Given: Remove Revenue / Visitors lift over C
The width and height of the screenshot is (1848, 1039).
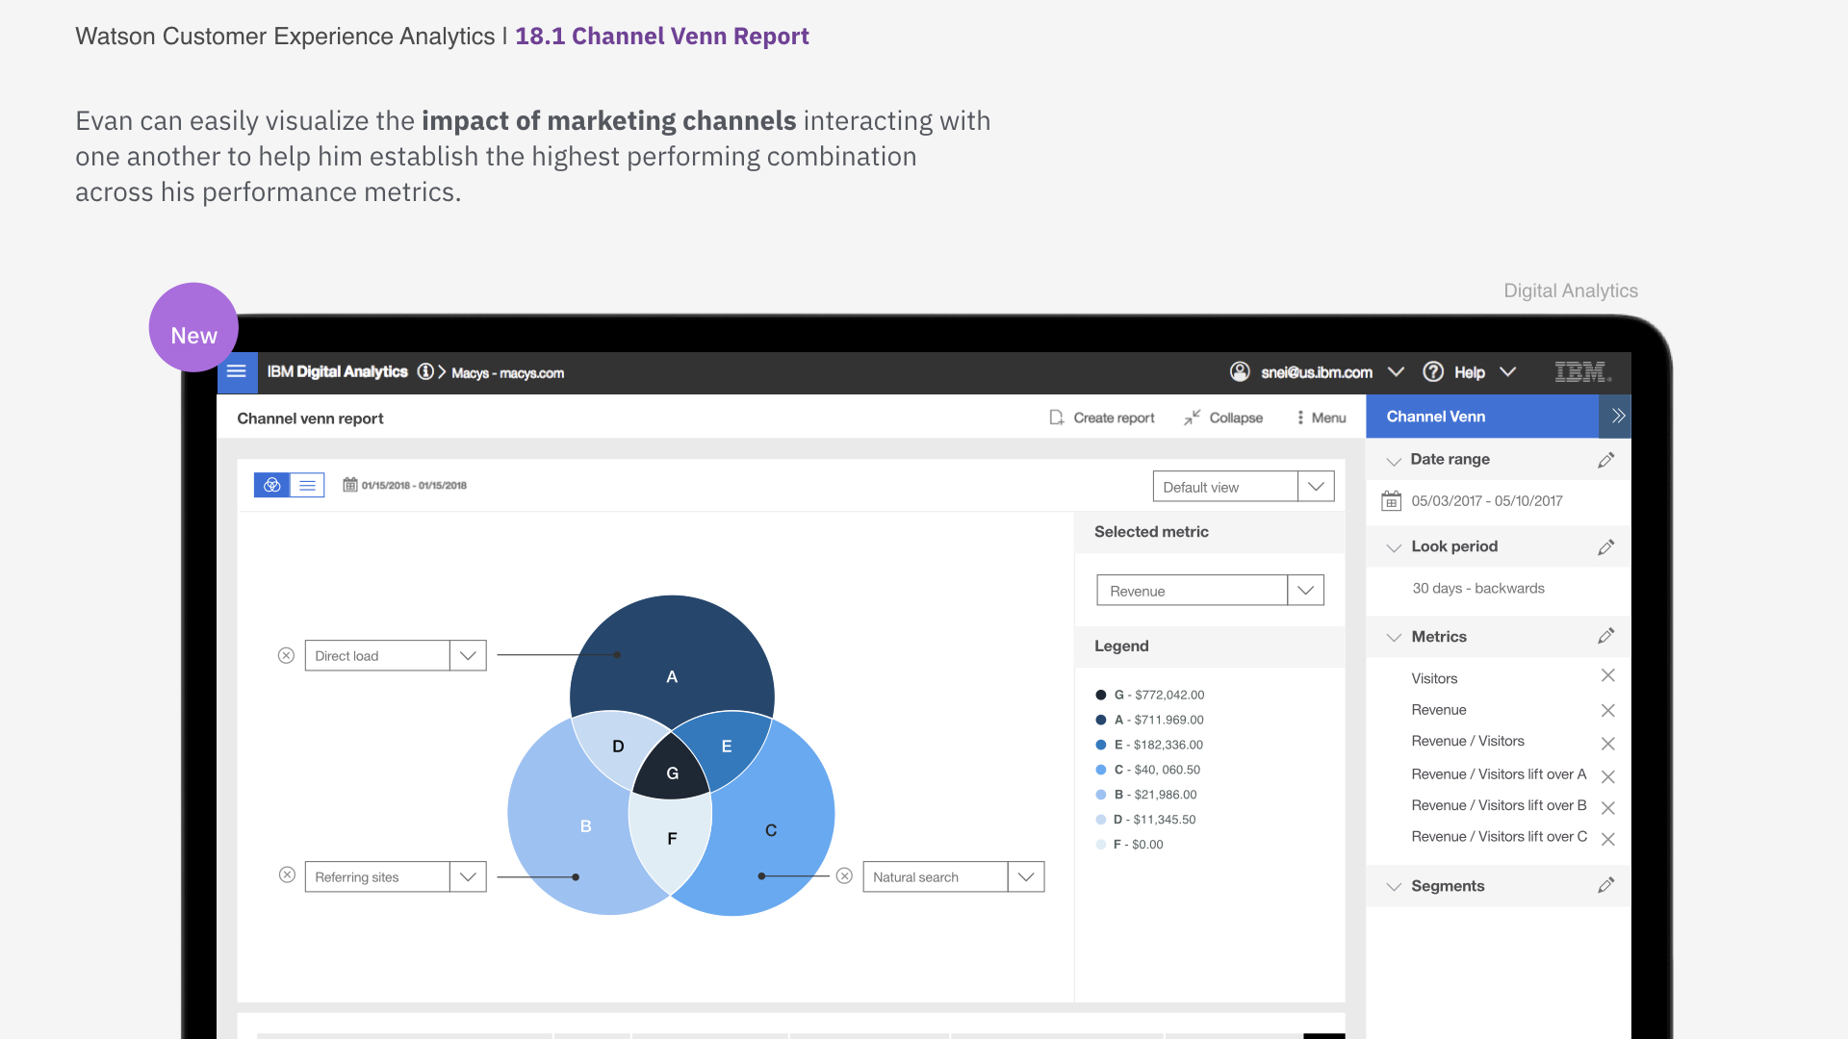Looking at the screenshot, I should pyautogui.click(x=1607, y=839).
